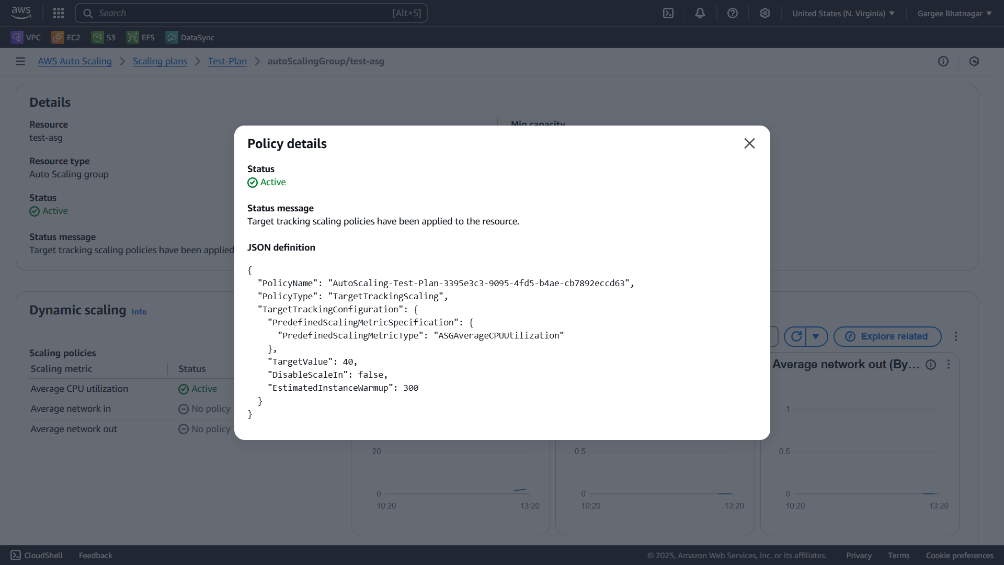Image resolution: width=1004 pixels, height=565 pixels.
Task: Click the TargetValue 40 line in JSON
Action: [313, 361]
